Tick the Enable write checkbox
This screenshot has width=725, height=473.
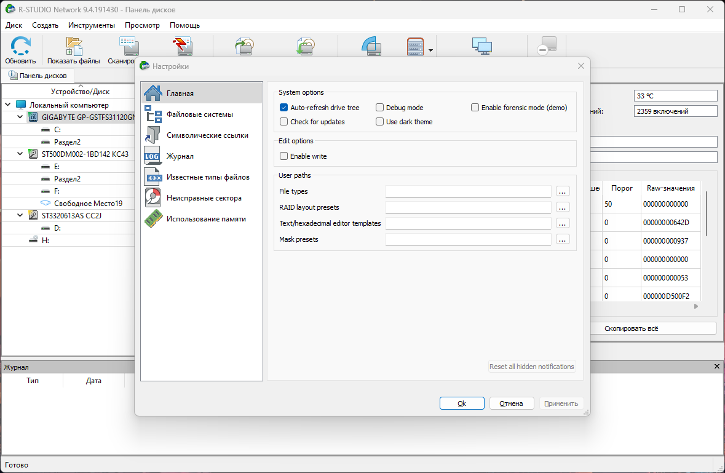coord(284,156)
